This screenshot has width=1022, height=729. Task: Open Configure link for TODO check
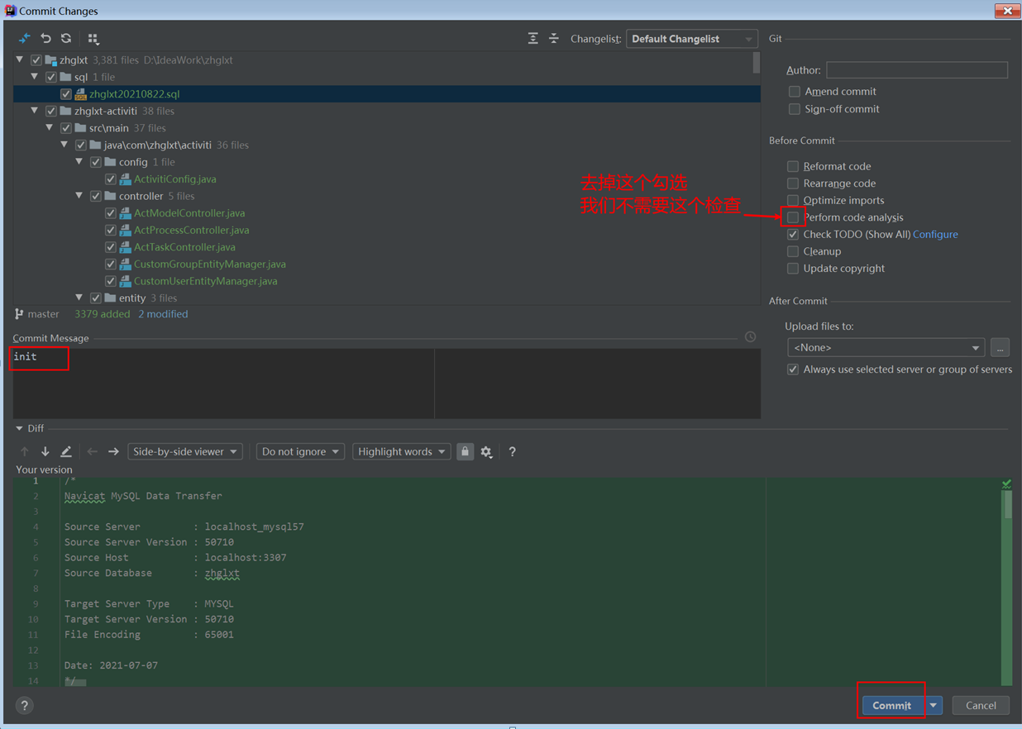tap(935, 234)
